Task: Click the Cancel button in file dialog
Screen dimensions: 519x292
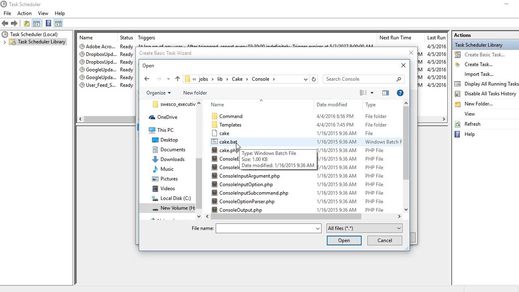Action: click(384, 240)
